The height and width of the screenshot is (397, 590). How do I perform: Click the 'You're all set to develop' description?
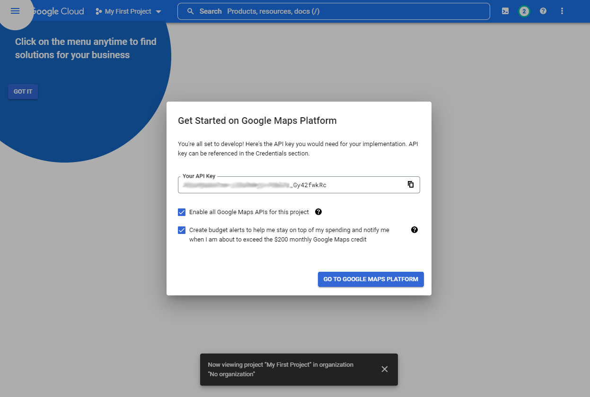pos(298,148)
